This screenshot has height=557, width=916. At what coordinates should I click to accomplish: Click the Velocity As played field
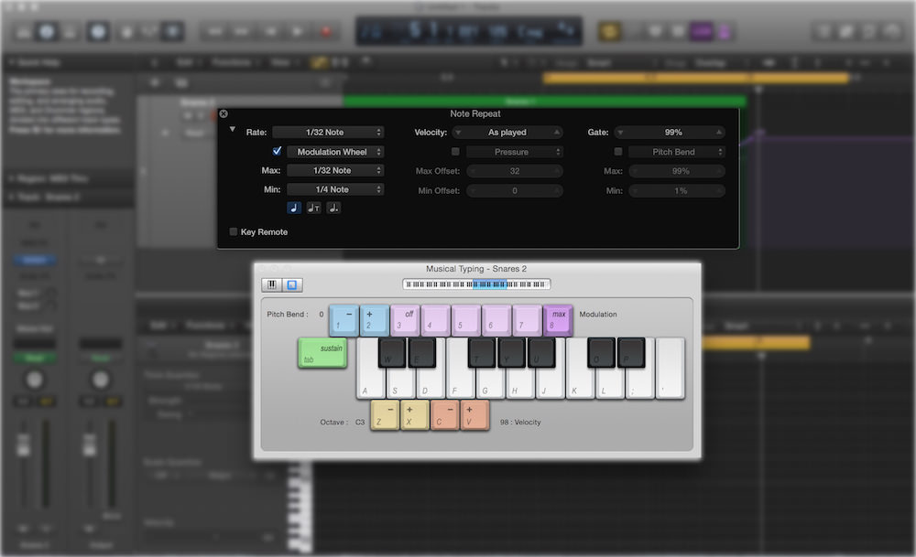click(x=507, y=133)
